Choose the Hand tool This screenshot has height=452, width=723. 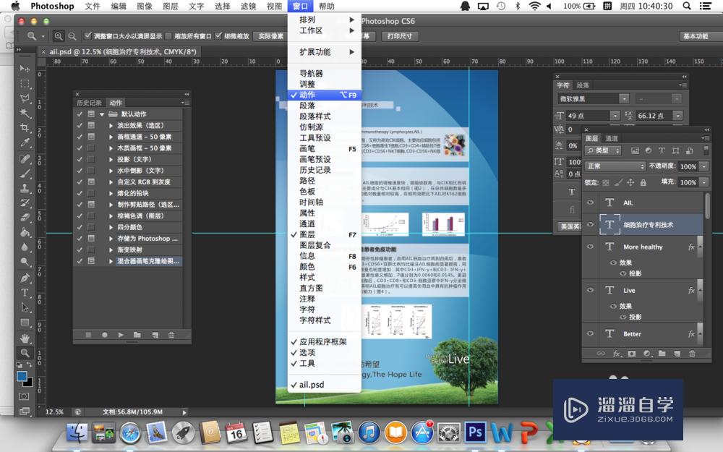click(25, 338)
